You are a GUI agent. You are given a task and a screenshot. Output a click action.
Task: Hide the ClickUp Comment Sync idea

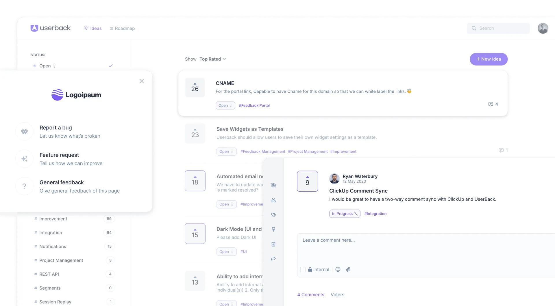pos(273,186)
